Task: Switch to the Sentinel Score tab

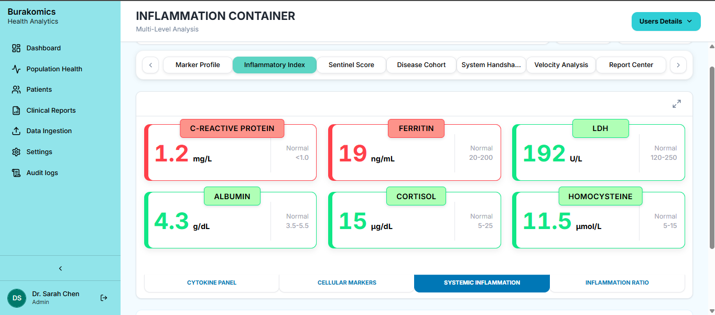Action: point(351,65)
